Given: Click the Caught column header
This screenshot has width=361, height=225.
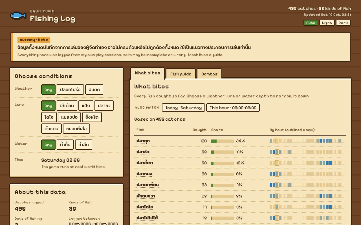Looking at the screenshot, I should 199,130.
